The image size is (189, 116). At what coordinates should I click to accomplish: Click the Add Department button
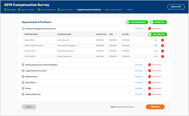pyautogui.click(x=137, y=22)
